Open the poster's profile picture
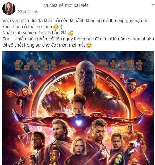This screenshot has width=155, height=165. click(x=9, y=9)
